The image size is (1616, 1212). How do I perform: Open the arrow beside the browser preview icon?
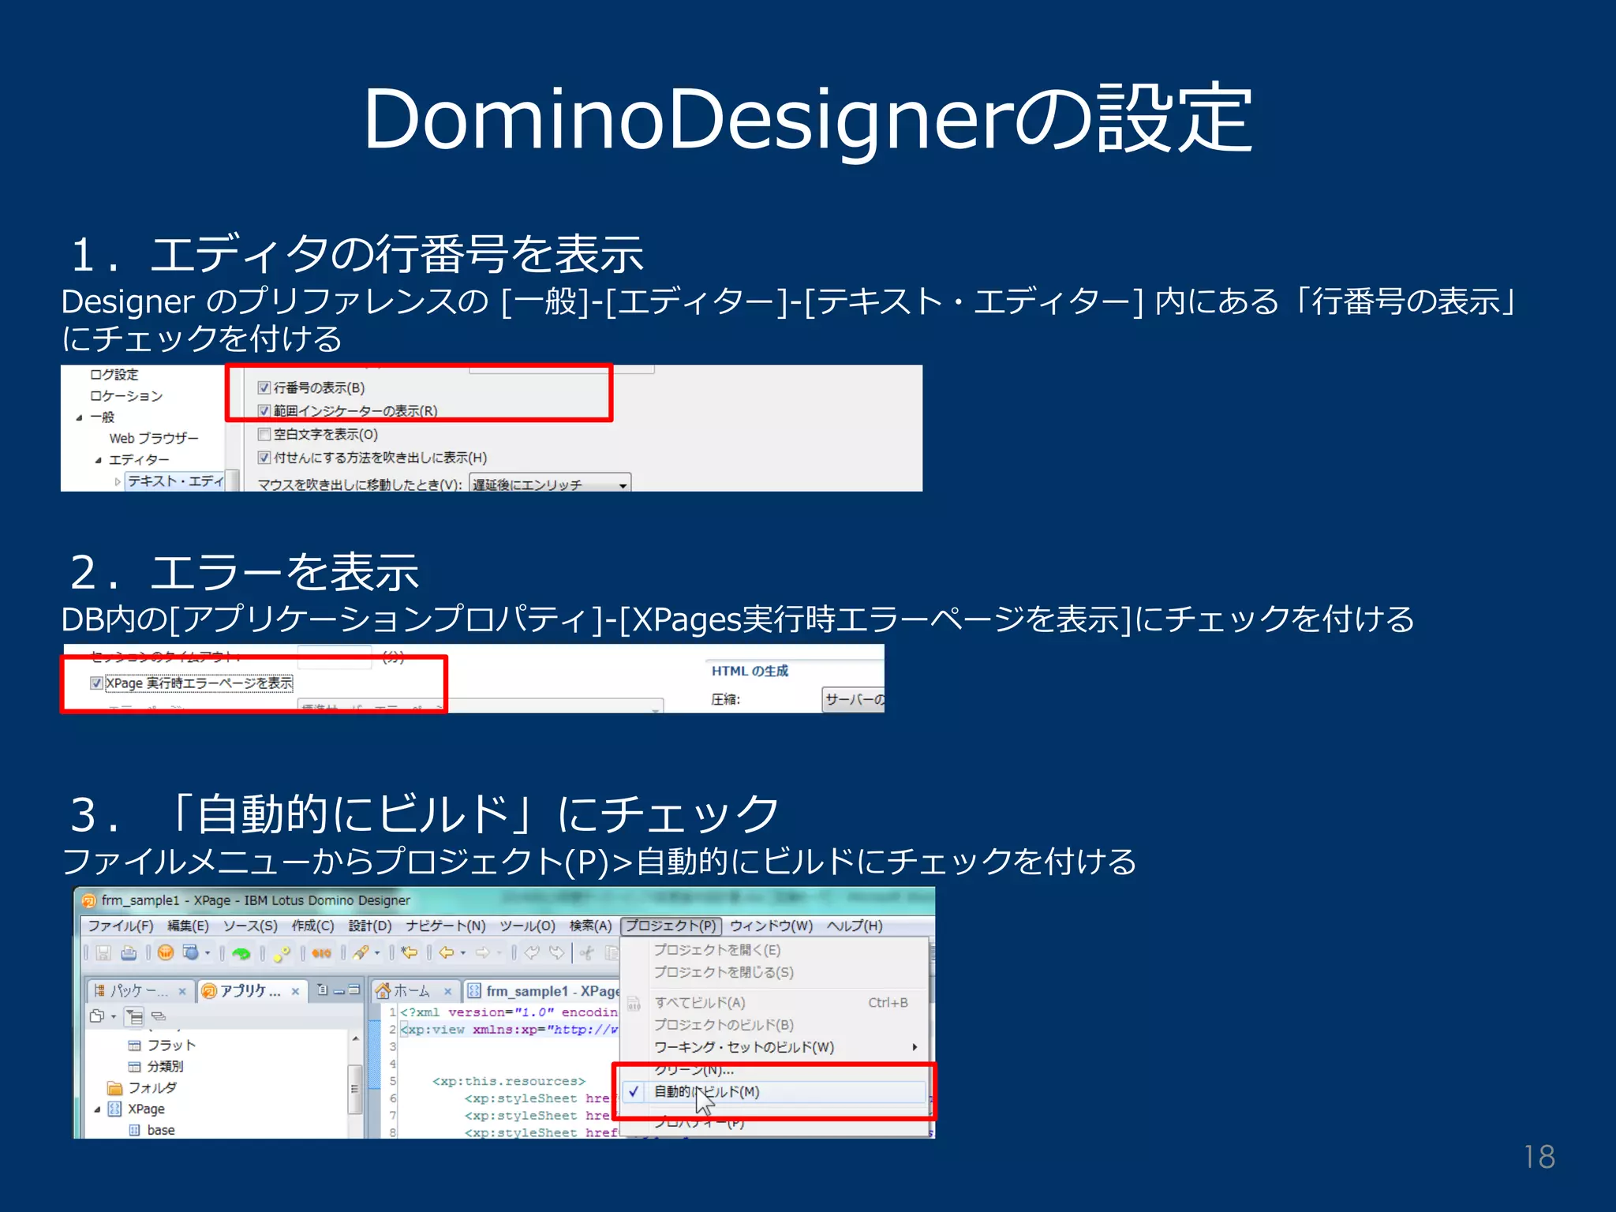tap(208, 953)
